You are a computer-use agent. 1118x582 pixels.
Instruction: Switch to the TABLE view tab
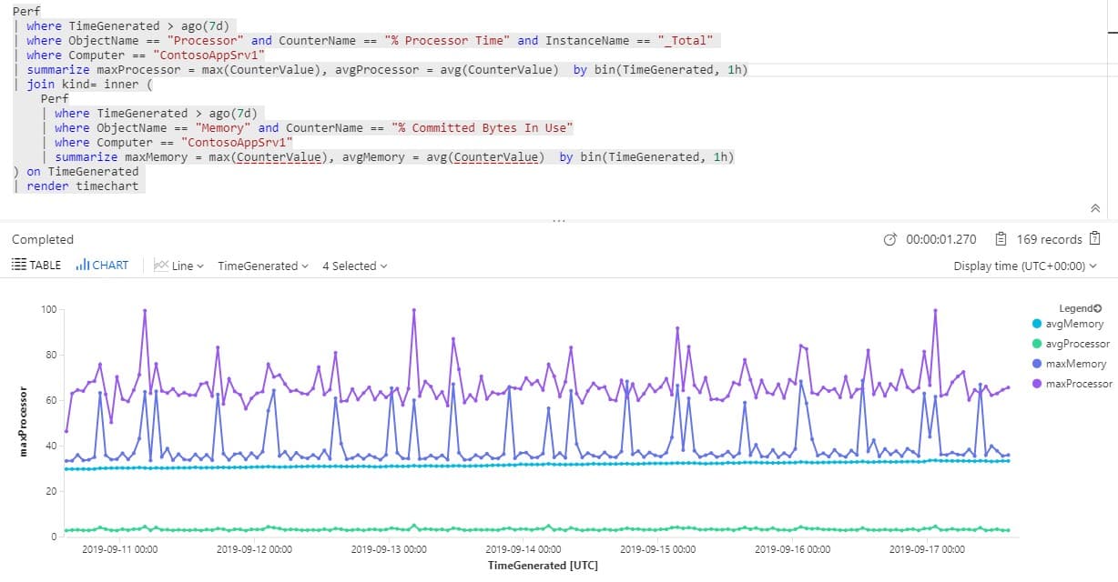(x=38, y=265)
